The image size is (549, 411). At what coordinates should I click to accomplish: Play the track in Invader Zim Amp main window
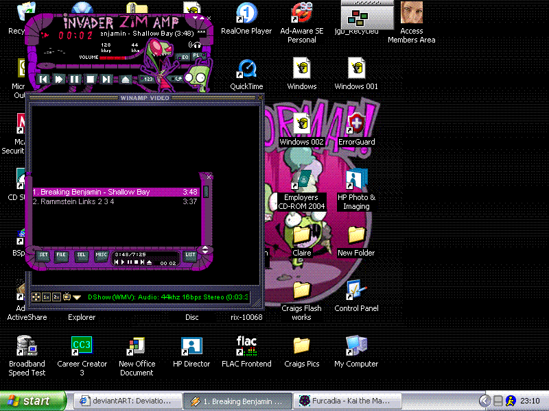(59, 79)
